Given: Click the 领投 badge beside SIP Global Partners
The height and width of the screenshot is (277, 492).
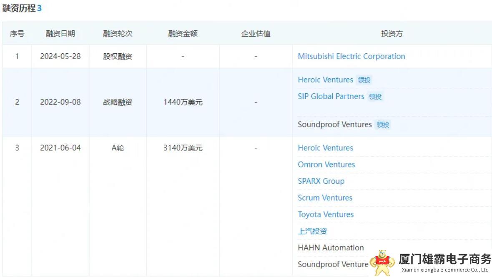Looking at the screenshot, I should [x=375, y=97].
